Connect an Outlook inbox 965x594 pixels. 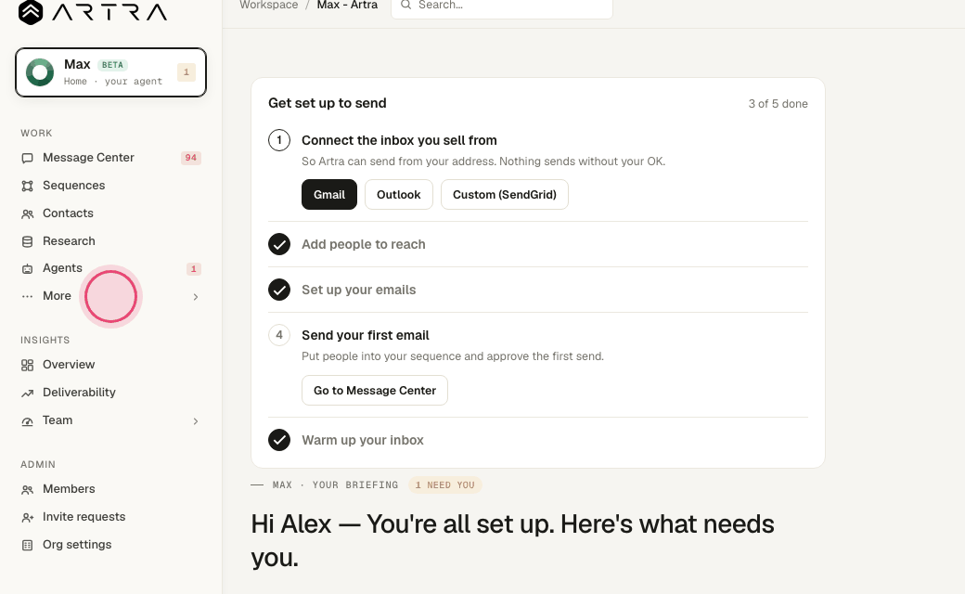[399, 195]
